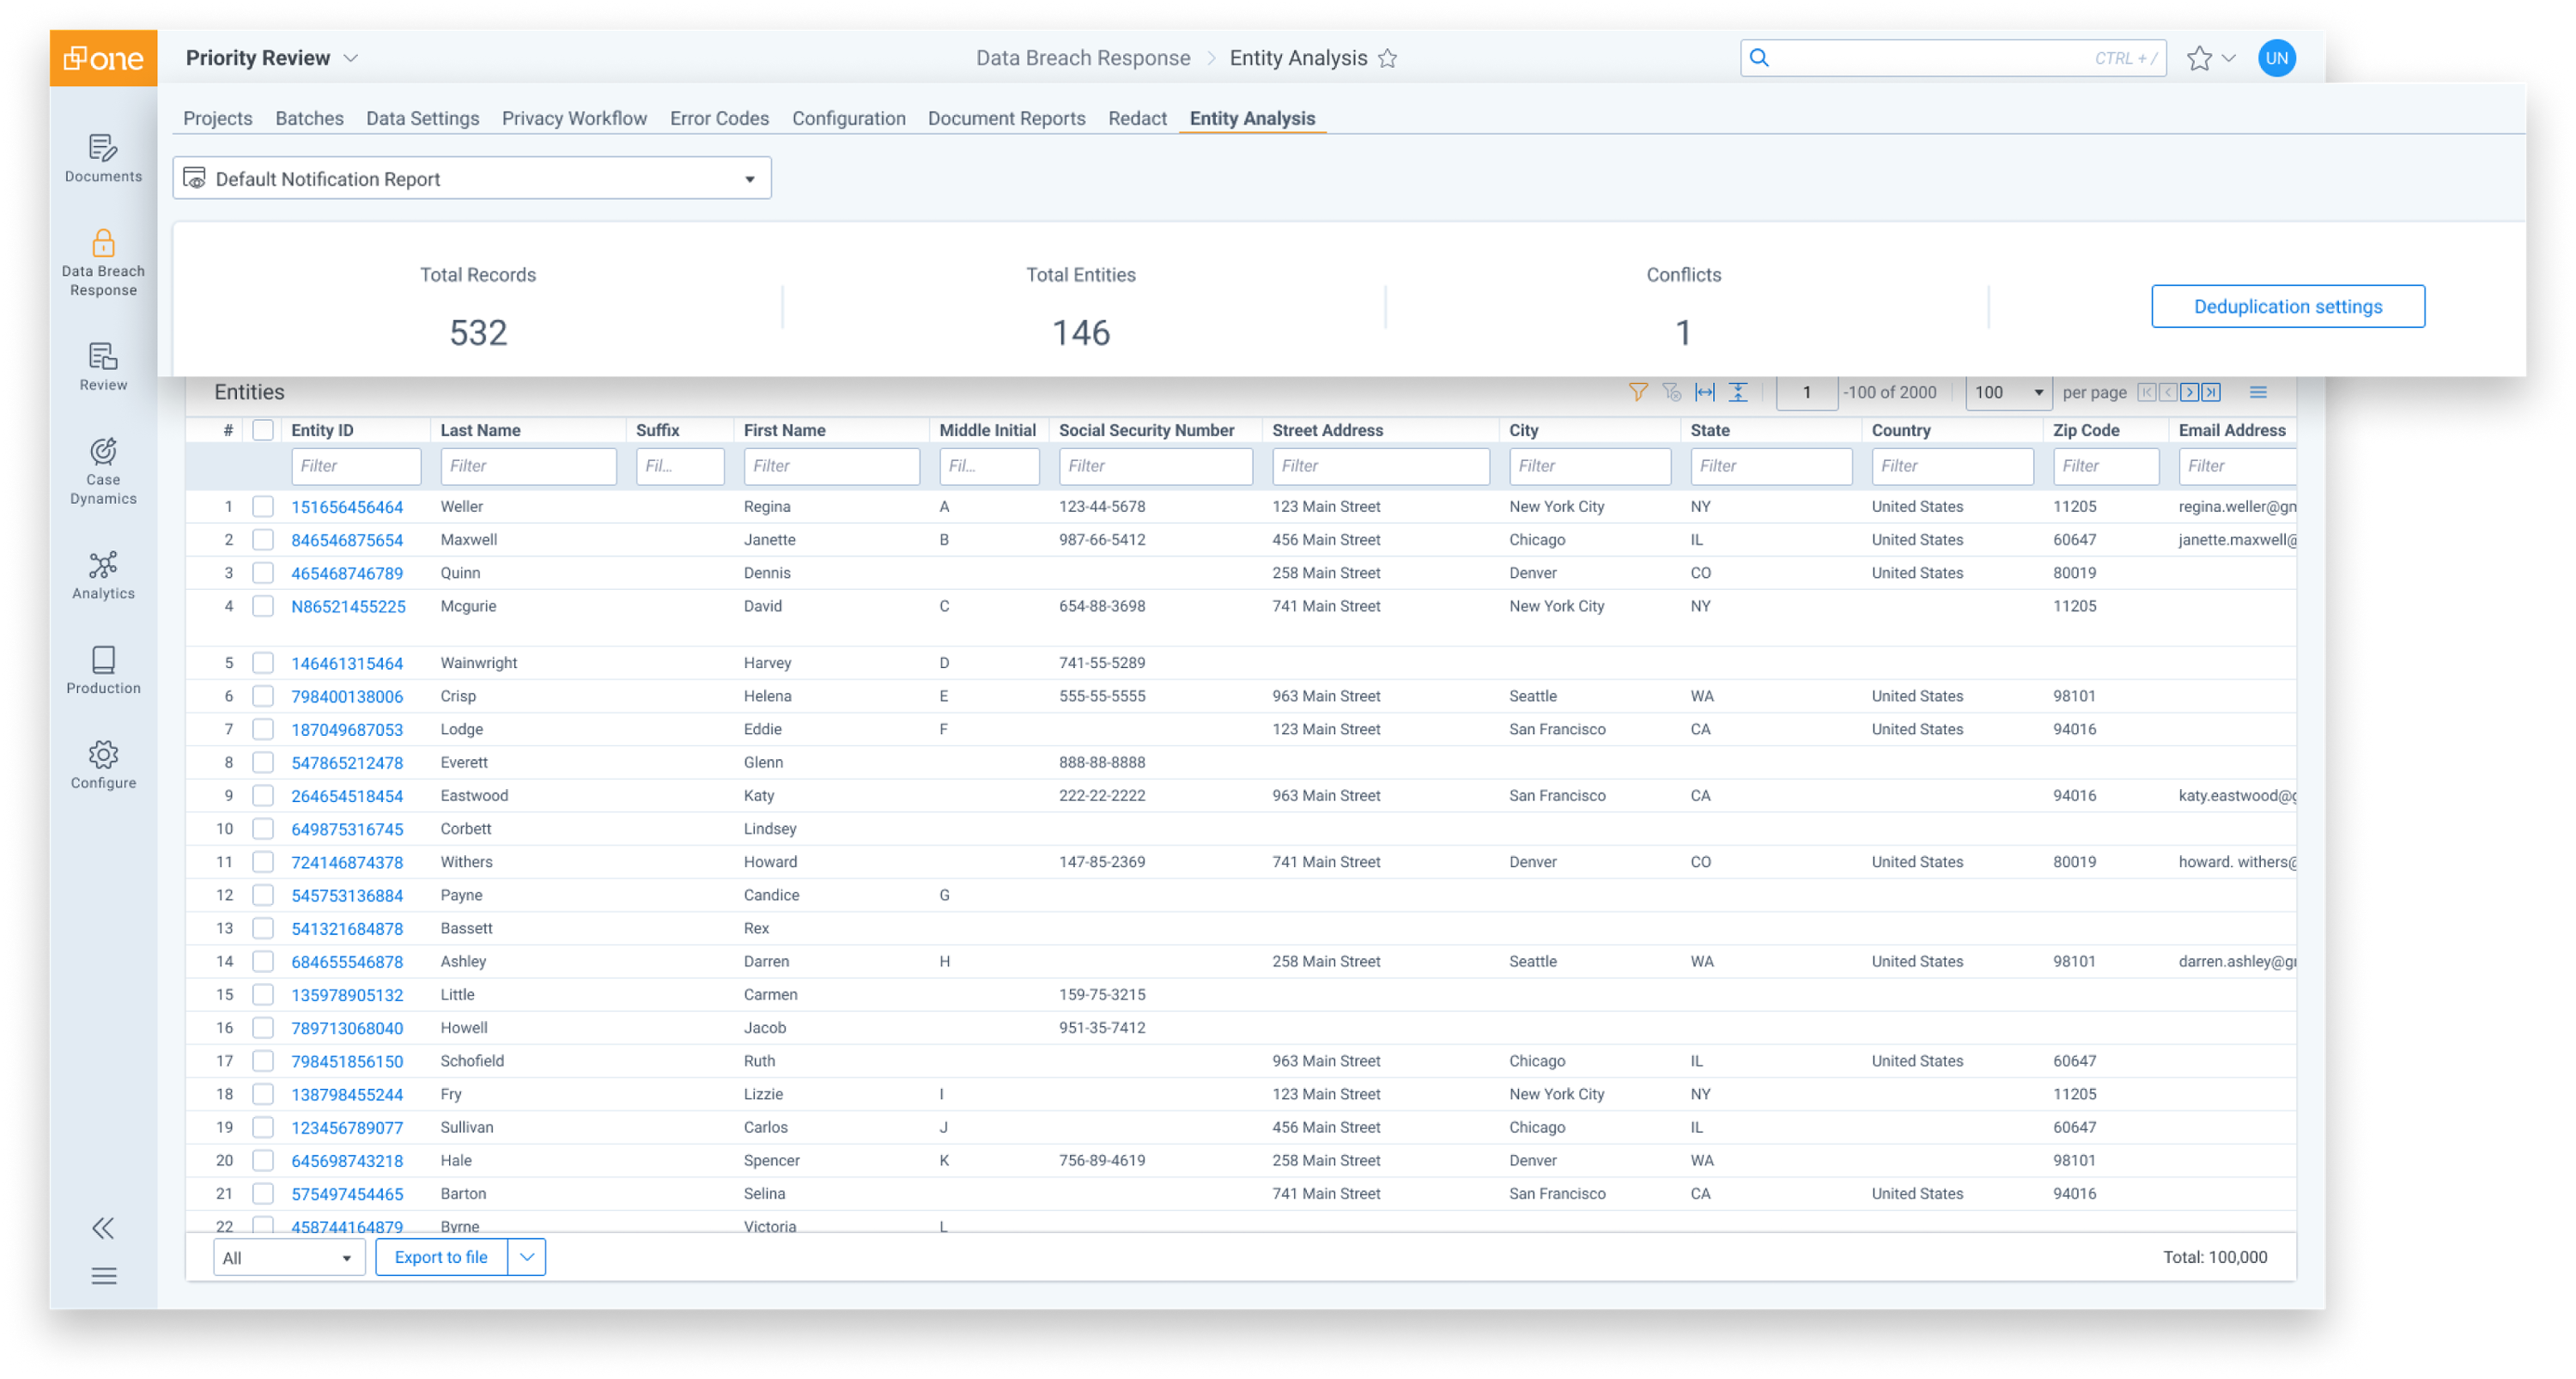The height and width of the screenshot is (1379, 2576).
Task: Switch to the Document Reports tab
Action: click(x=1006, y=118)
